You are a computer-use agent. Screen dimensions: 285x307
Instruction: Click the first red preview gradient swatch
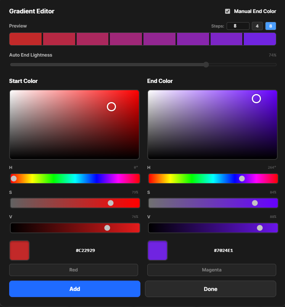25,39
